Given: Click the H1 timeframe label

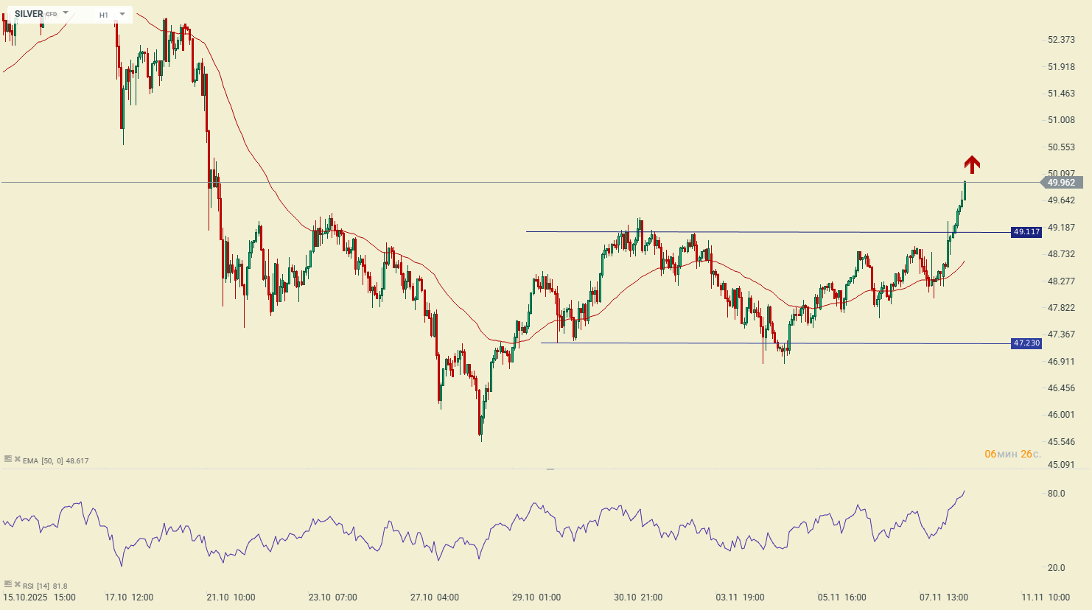Looking at the screenshot, I should [104, 15].
